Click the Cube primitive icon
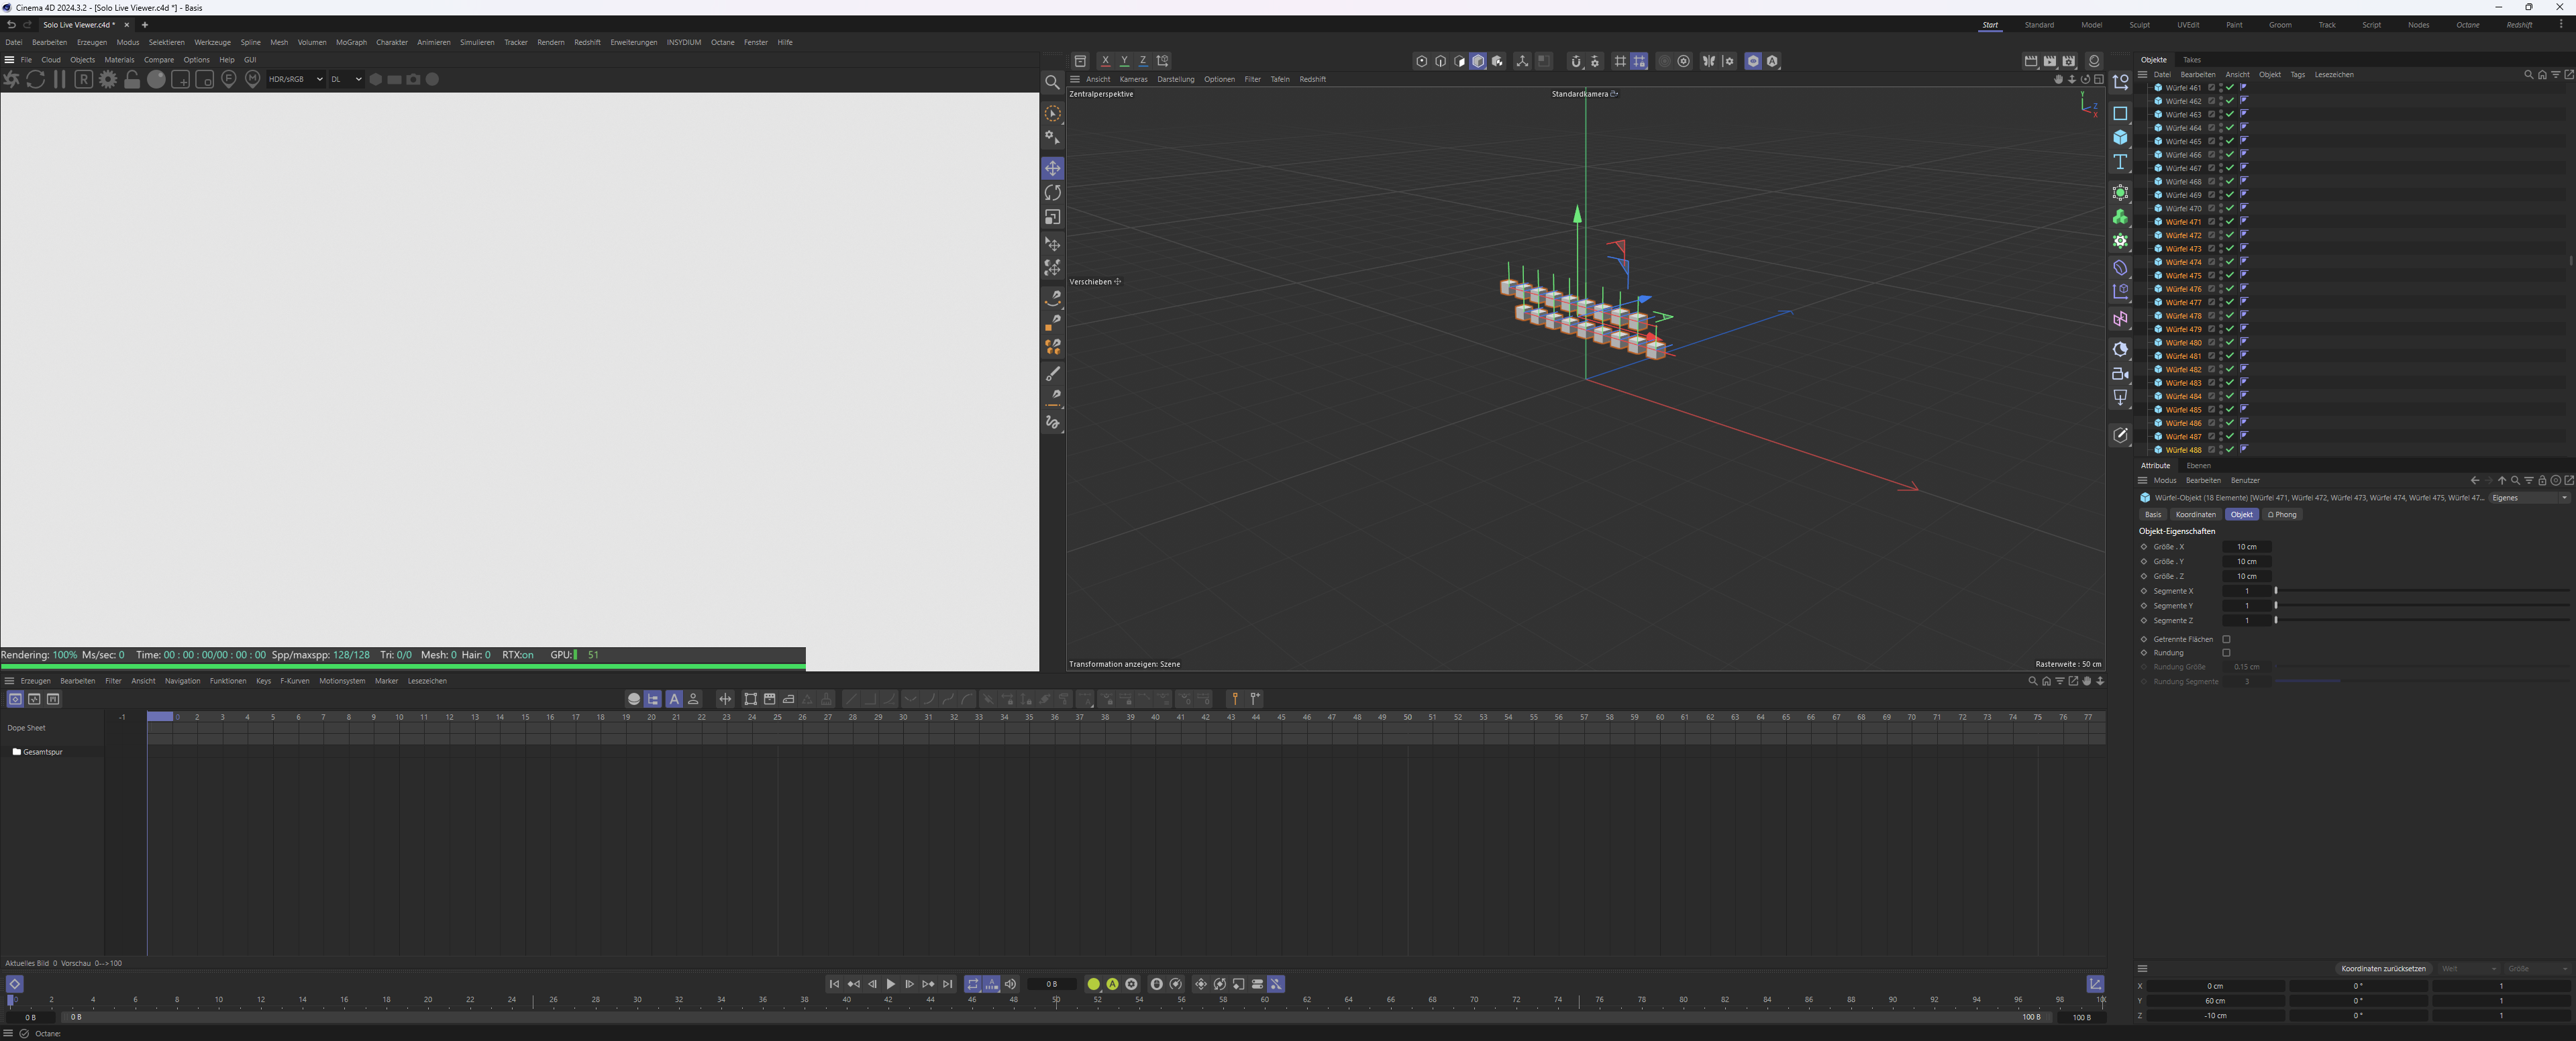Screen dimensions: 2576x1041 click(x=2120, y=138)
